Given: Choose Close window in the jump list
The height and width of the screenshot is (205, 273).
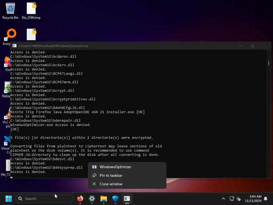Looking at the screenshot, I should click(x=127, y=184).
